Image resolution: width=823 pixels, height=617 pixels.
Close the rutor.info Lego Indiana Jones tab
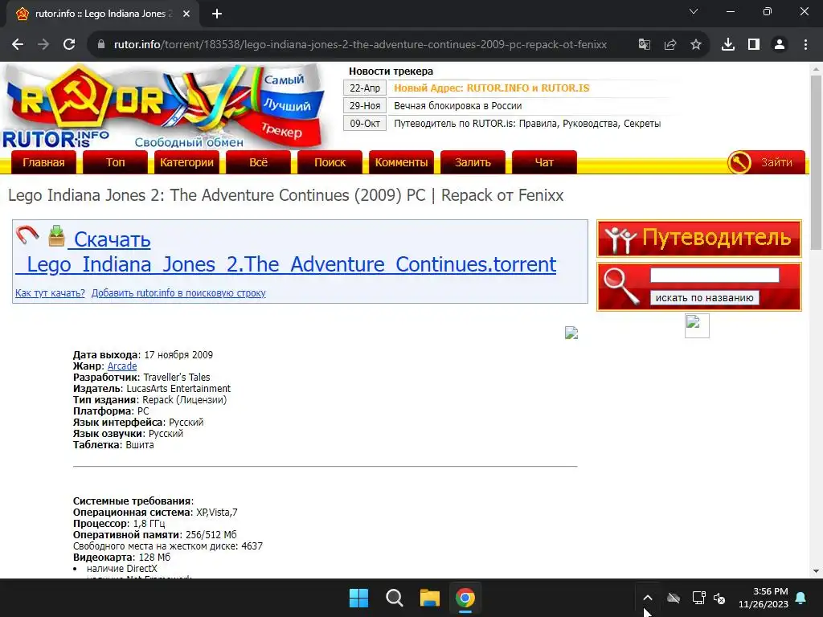[x=186, y=14]
